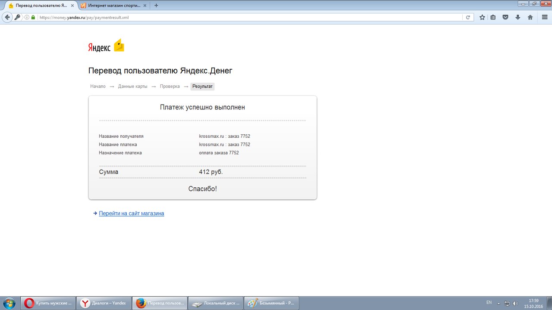
Task: Click the Спасибо! text
Action: (203, 189)
